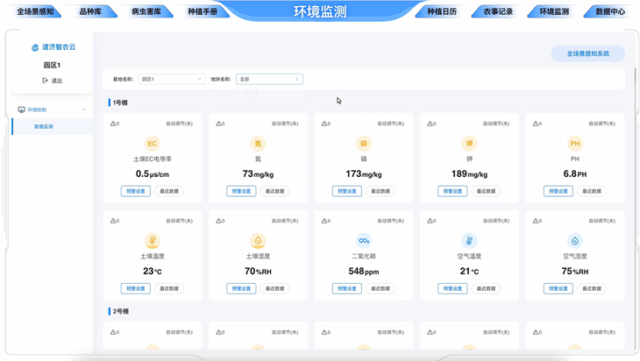Click 最近数据 on the CO₂ card
Screen dimensions: 640x361
(x=380, y=288)
